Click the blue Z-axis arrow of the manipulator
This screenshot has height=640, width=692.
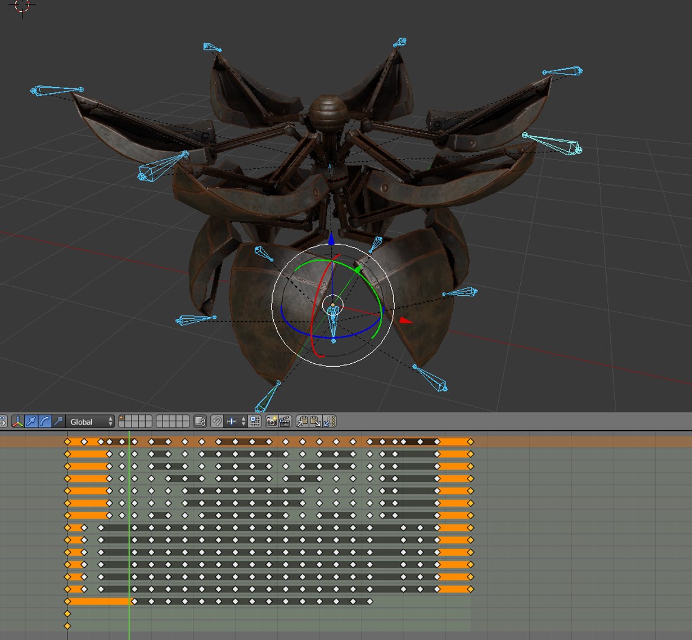pyautogui.click(x=331, y=239)
